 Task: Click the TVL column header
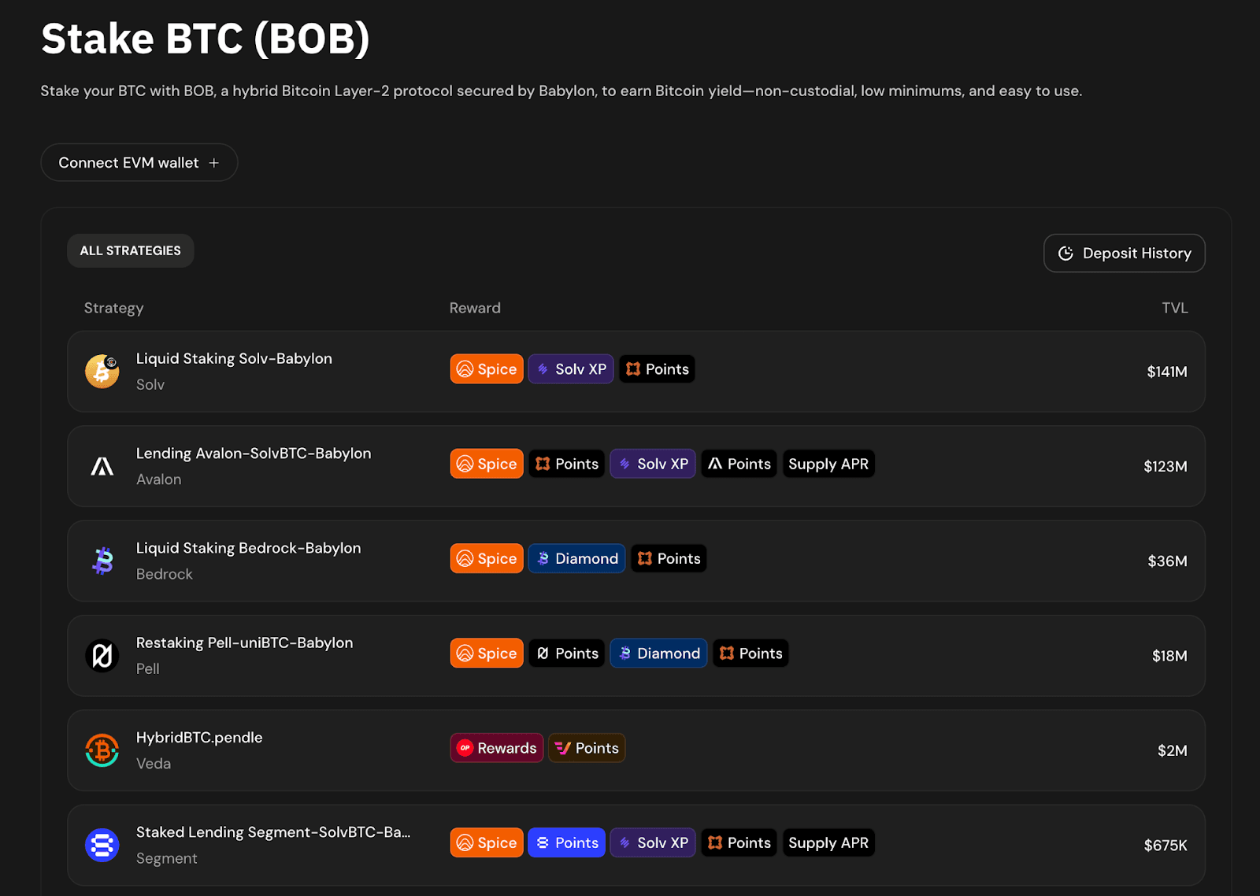[x=1174, y=308]
